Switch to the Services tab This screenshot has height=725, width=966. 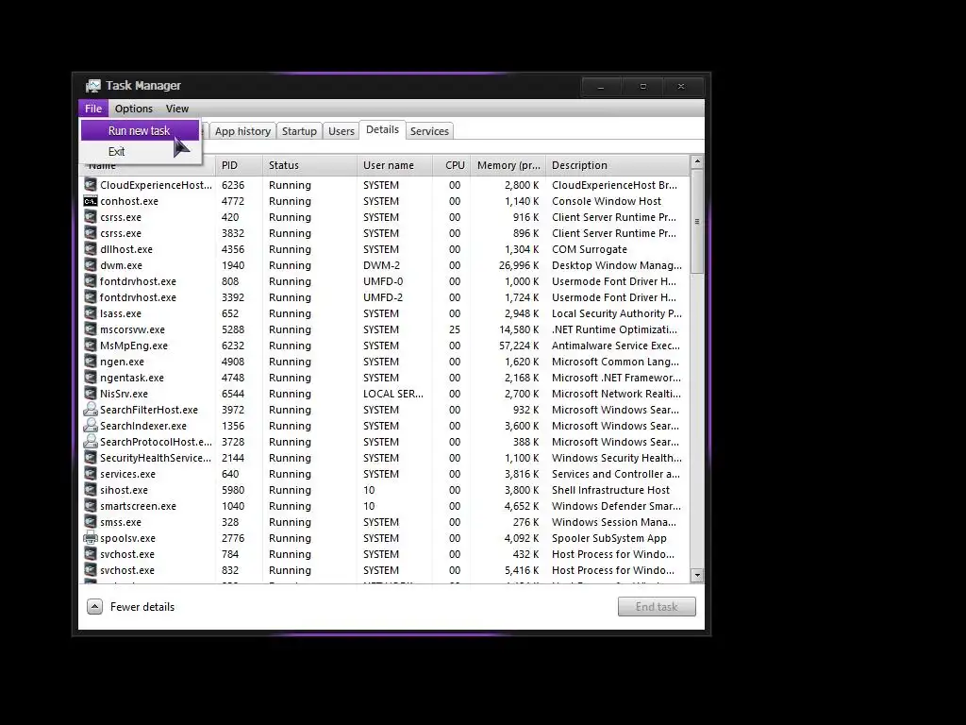click(x=429, y=131)
